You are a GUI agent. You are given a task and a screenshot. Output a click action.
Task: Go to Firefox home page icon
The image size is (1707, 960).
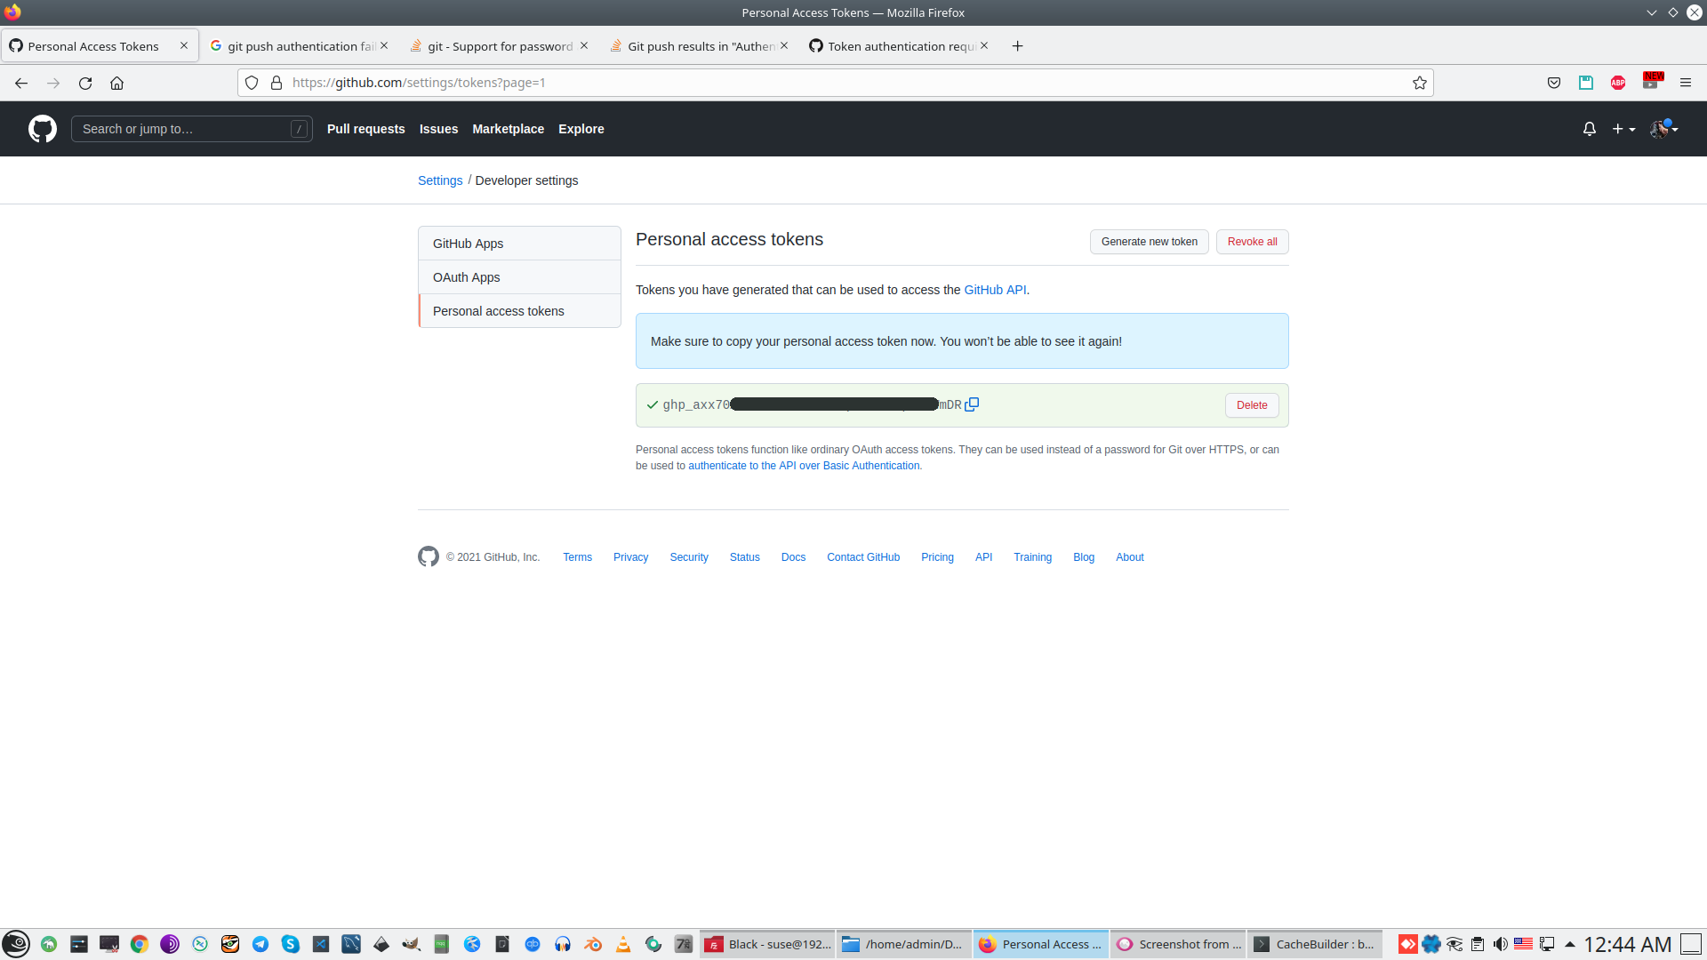click(116, 83)
